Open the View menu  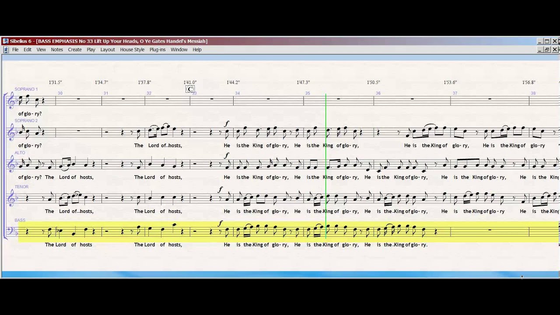(41, 50)
